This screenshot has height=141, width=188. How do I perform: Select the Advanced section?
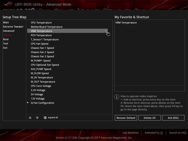(9, 31)
